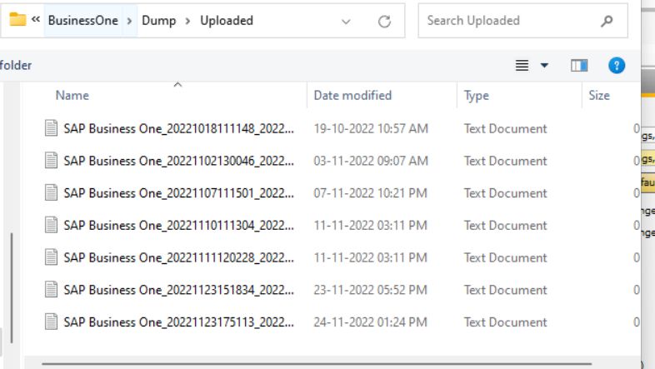The image size is (655, 369).
Task: Expand hidden path via double chevron
Action: 36,19
